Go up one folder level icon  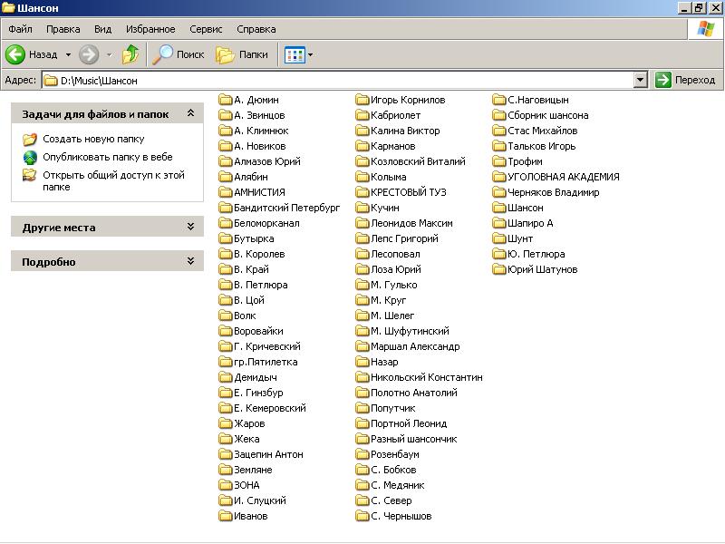point(130,54)
